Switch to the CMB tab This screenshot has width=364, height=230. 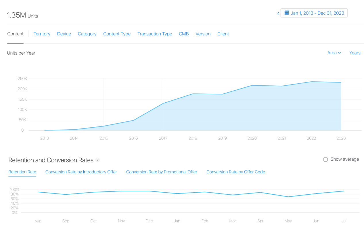pyautogui.click(x=184, y=34)
